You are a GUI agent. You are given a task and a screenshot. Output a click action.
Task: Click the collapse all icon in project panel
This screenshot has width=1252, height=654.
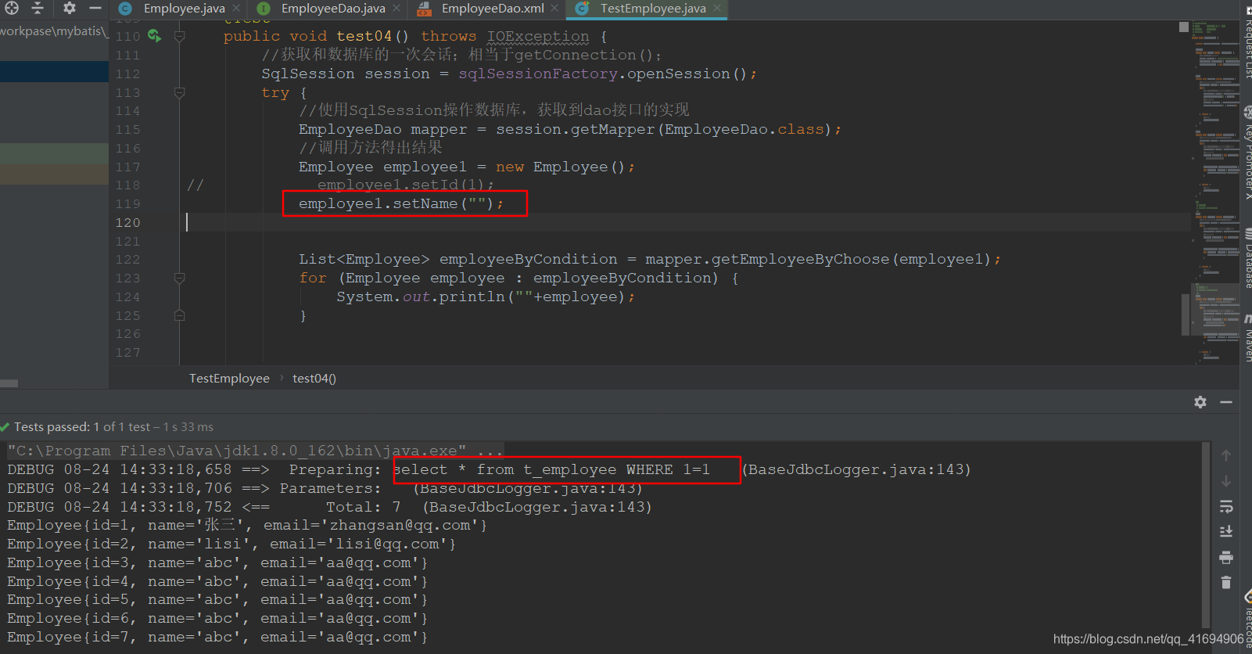pyautogui.click(x=38, y=8)
